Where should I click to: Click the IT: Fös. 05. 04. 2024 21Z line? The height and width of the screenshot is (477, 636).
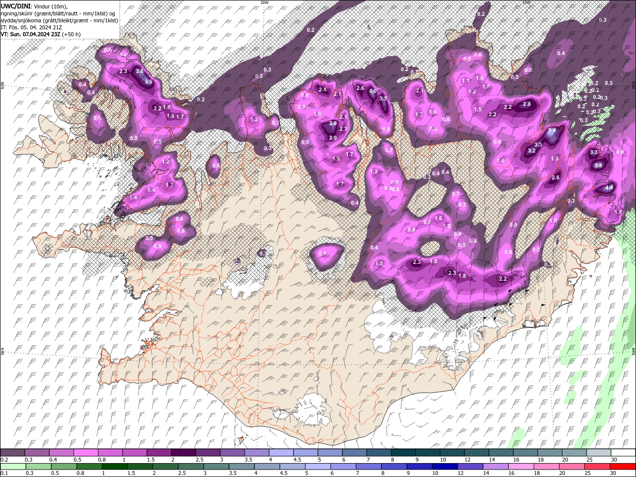[31, 27]
